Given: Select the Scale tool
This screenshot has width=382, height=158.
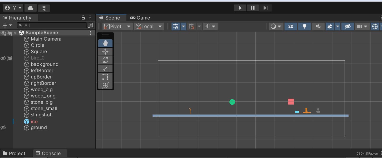Looking at the screenshot, I should 105,68.
